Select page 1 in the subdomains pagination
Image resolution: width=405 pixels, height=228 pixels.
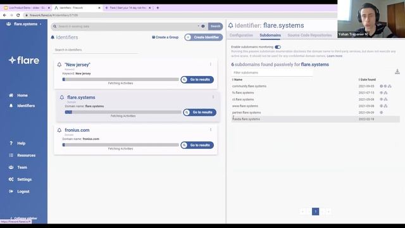click(x=315, y=212)
